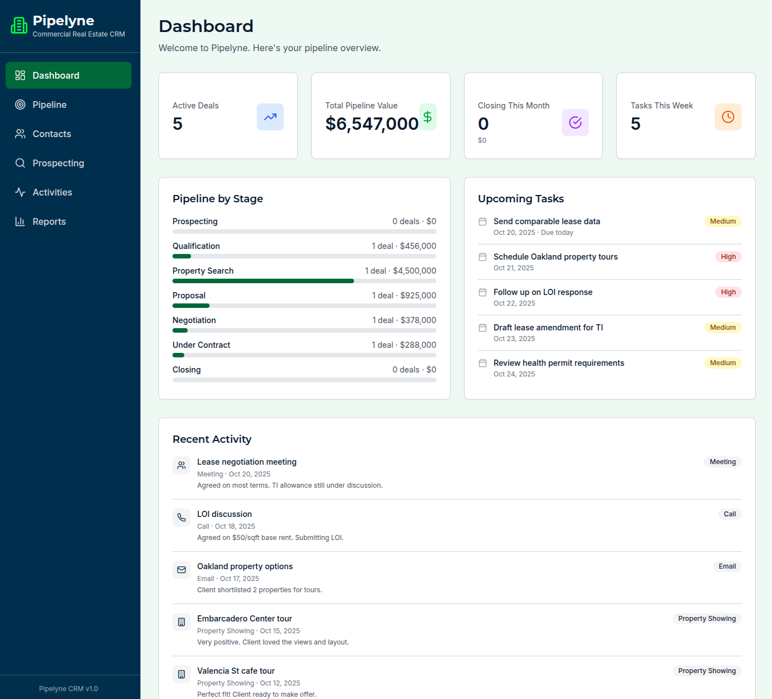
Task: Navigate to the Prospecting section
Action: (58, 163)
